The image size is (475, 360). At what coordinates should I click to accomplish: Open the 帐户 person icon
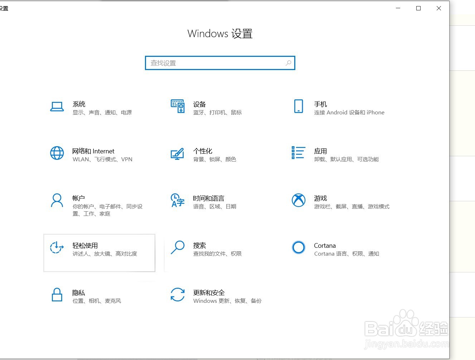pyautogui.click(x=57, y=200)
